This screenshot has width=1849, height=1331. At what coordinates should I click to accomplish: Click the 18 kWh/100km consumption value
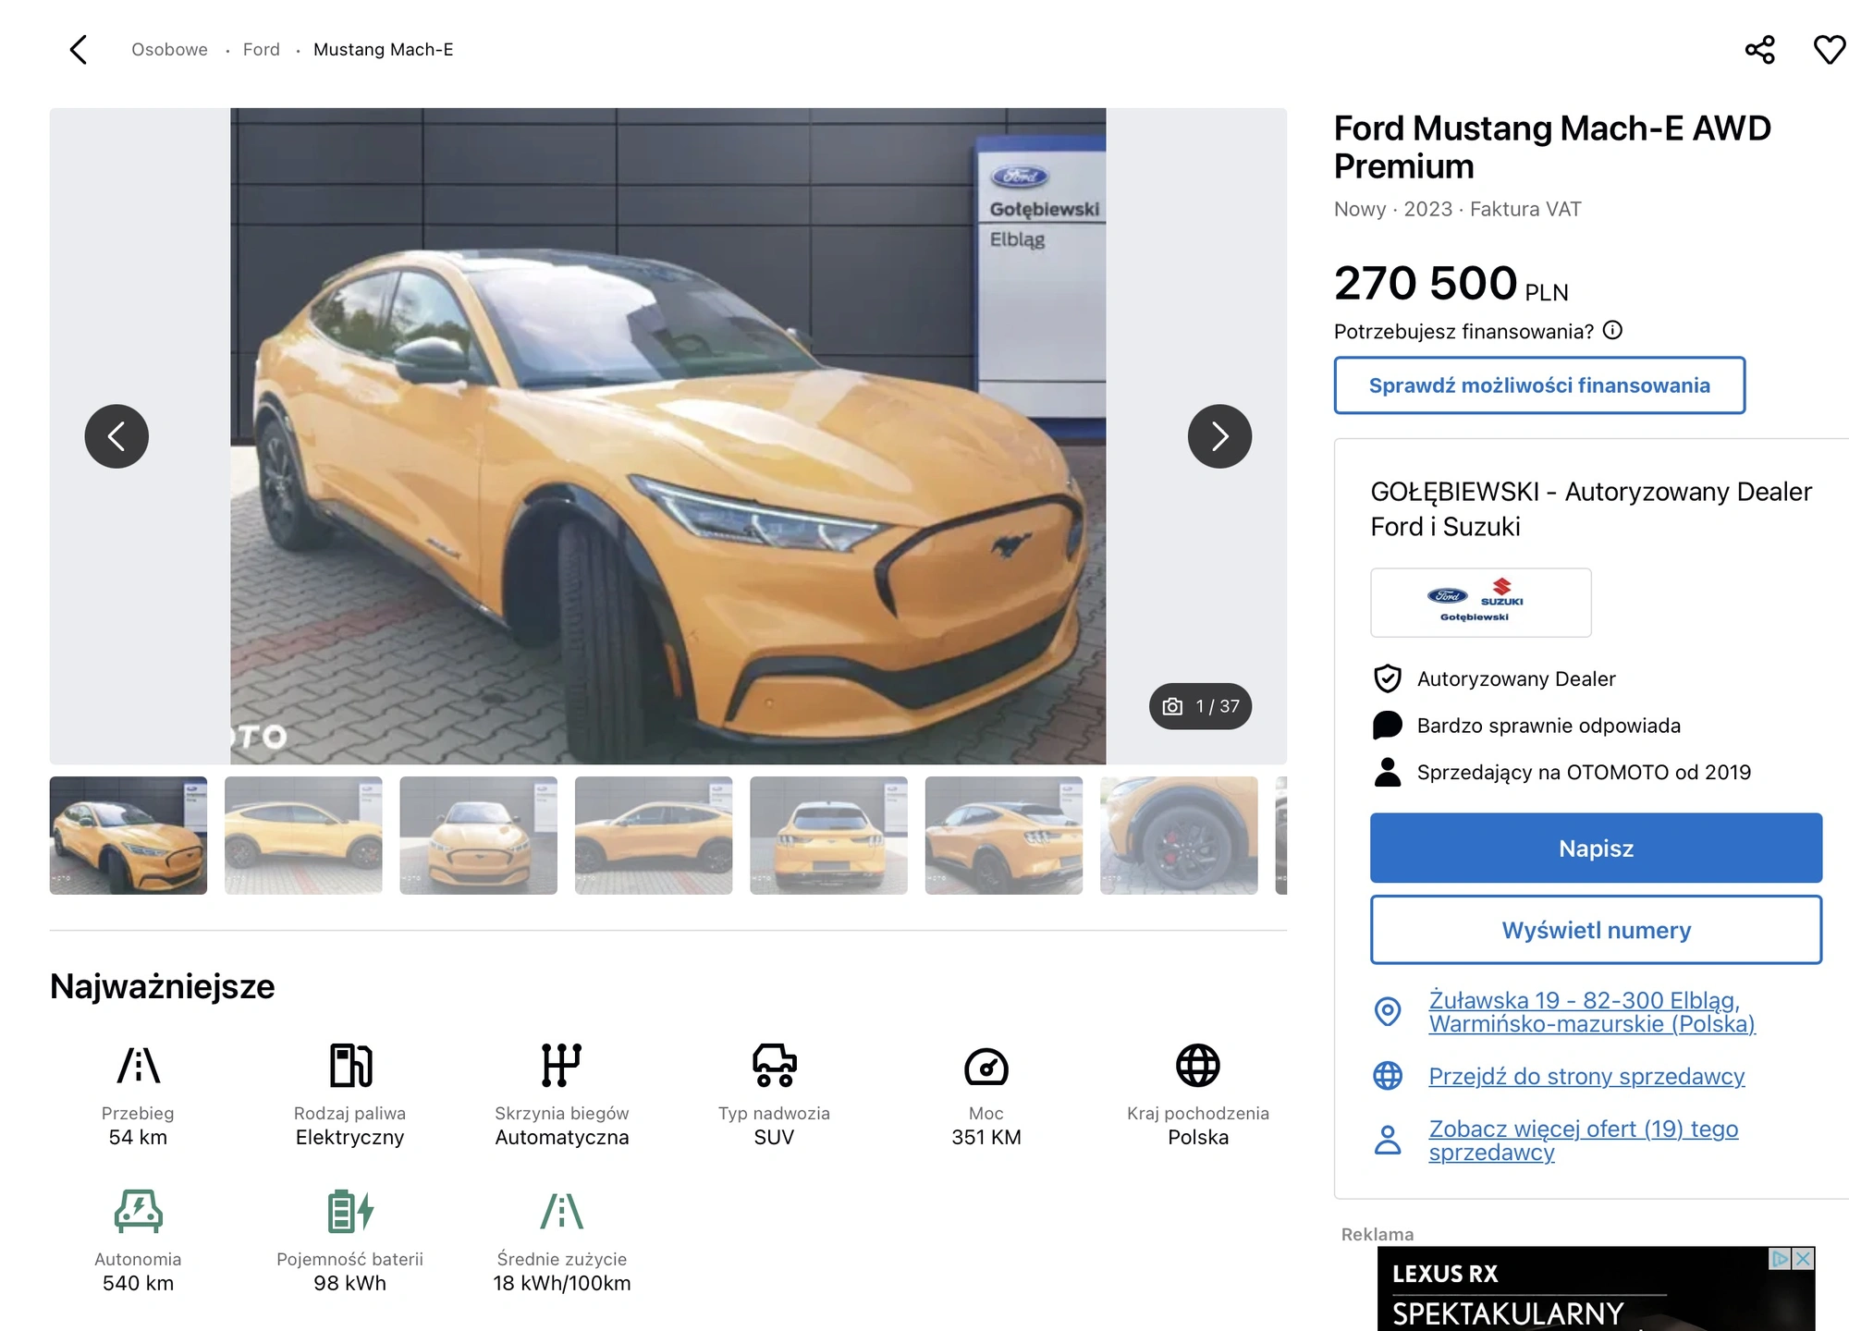tap(562, 1283)
